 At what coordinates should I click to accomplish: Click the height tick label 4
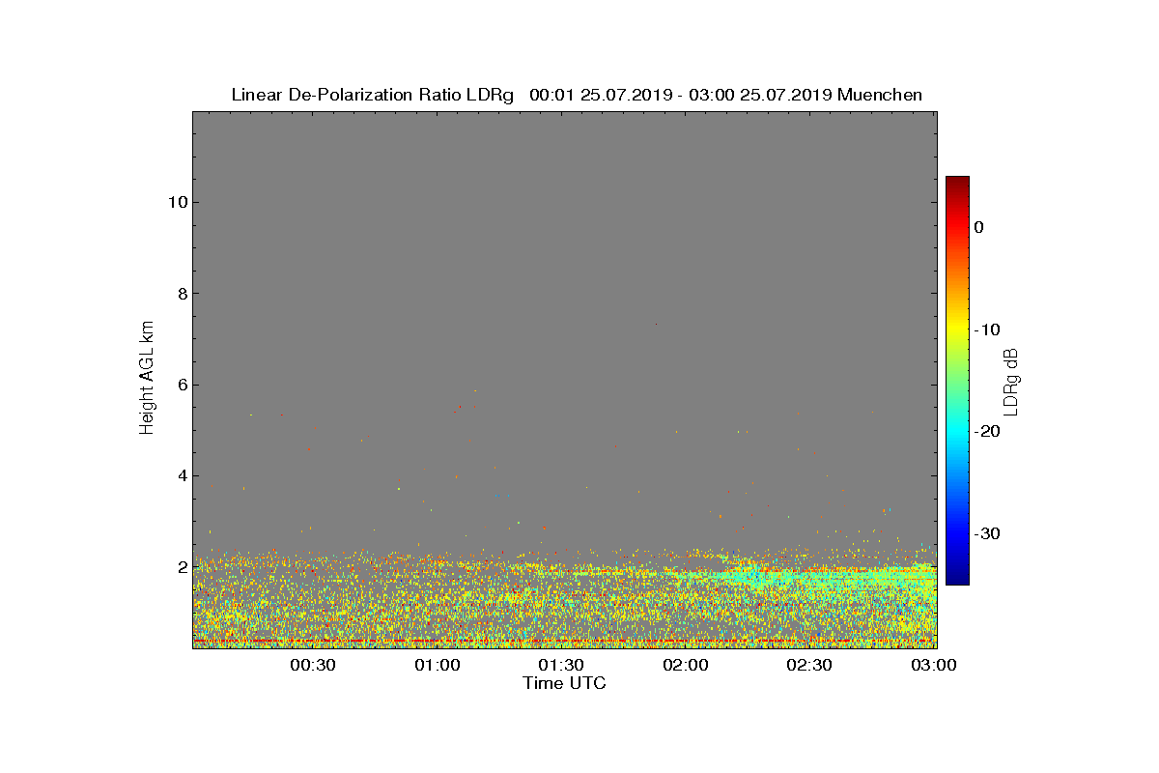181,475
